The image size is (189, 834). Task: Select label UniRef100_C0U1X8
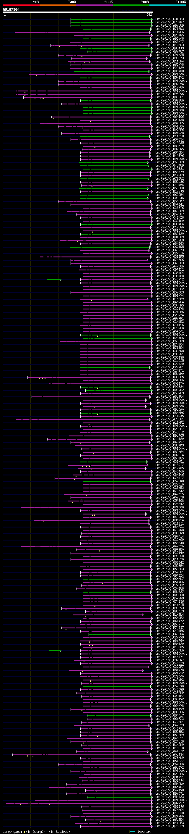[x=170, y=120]
